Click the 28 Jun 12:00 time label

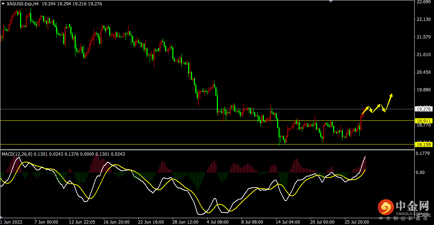(186, 222)
